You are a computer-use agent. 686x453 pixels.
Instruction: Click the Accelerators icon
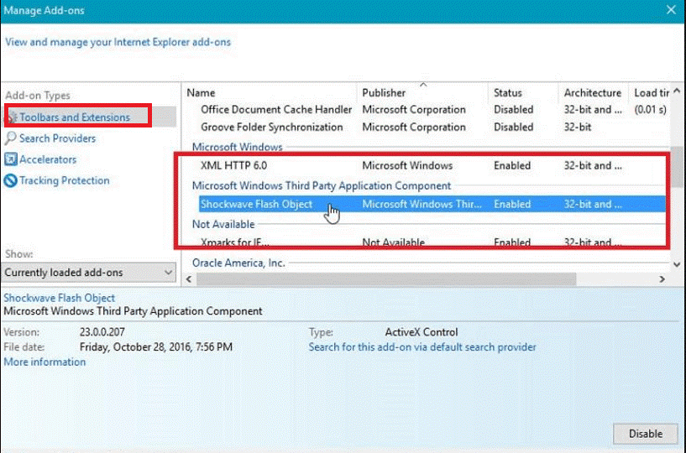11,159
